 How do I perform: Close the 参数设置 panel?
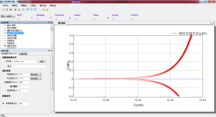tap(52, 51)
